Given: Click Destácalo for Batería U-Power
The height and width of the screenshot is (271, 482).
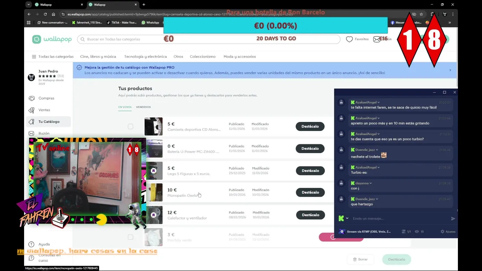Looking at the screenshot, I should [310, 148].
